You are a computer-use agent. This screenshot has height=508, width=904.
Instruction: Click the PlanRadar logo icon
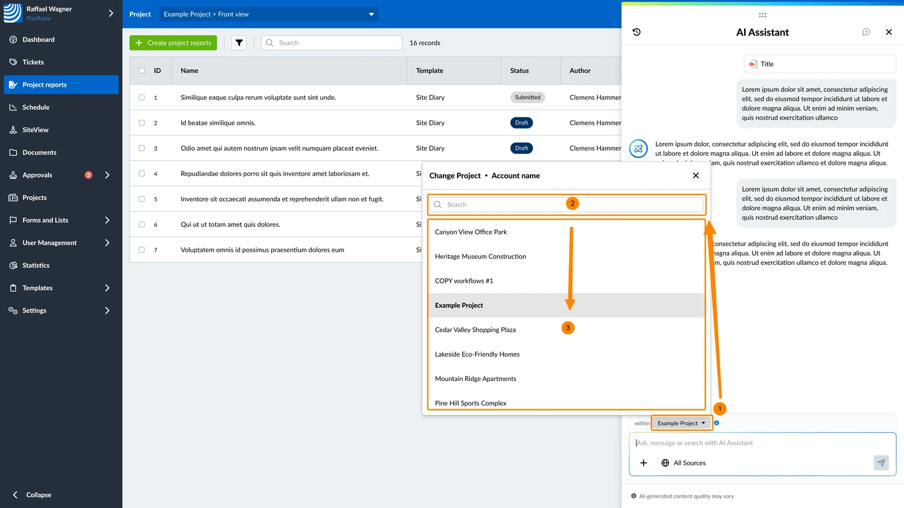12,13
